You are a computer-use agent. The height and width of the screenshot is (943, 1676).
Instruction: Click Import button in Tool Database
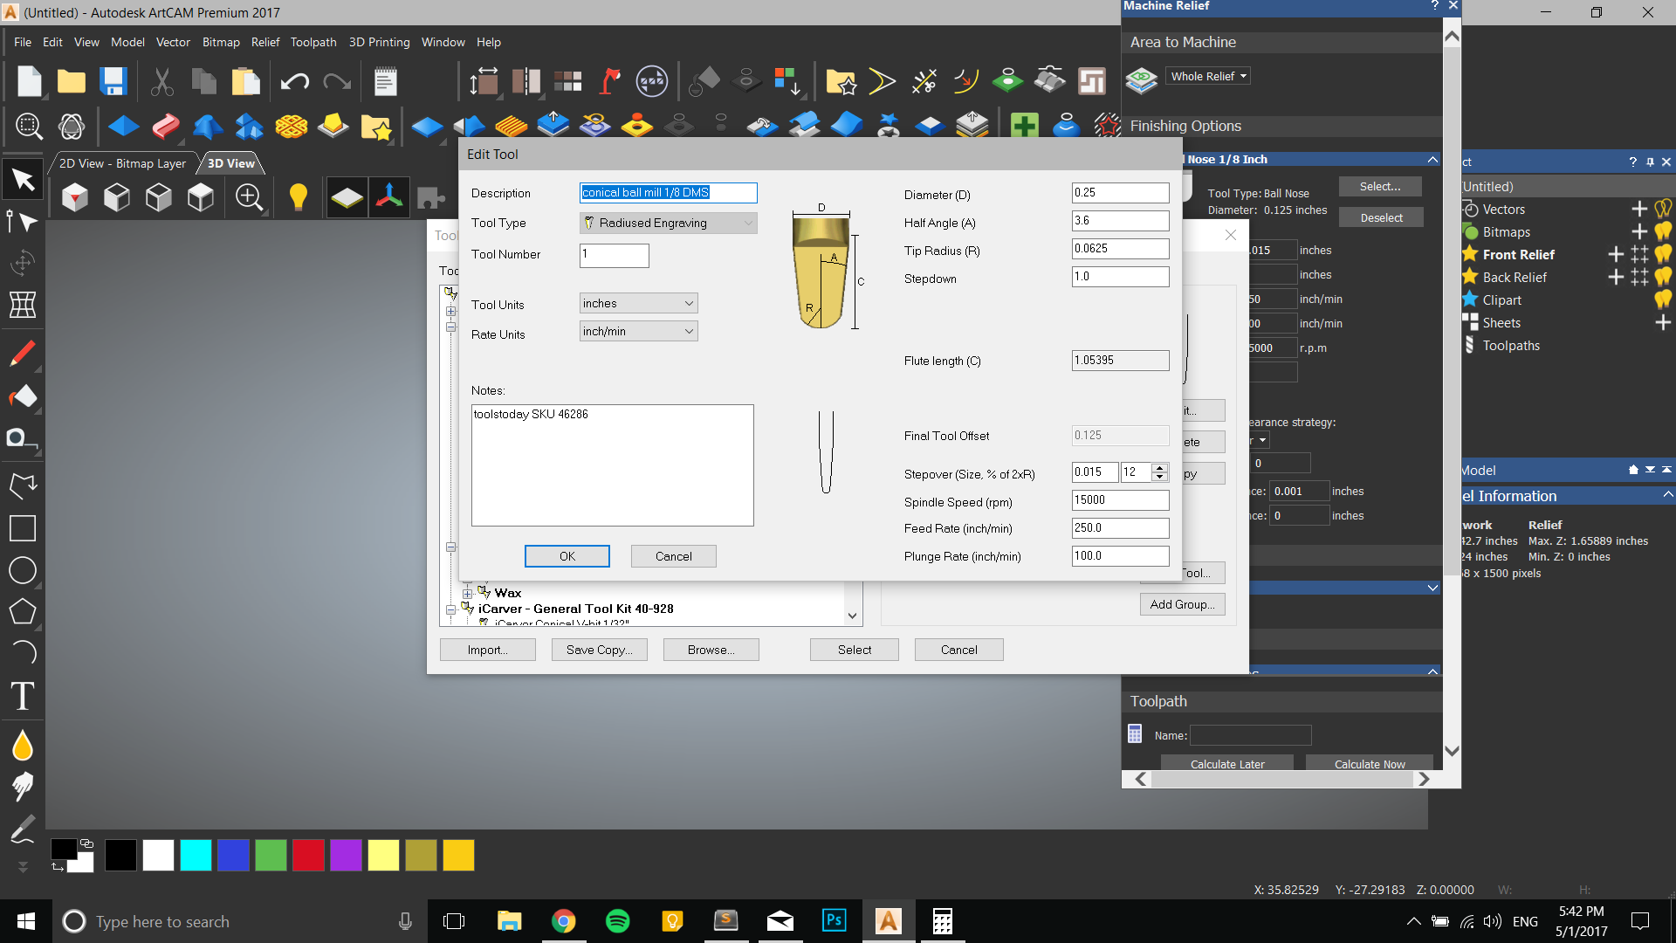(488, 650)
